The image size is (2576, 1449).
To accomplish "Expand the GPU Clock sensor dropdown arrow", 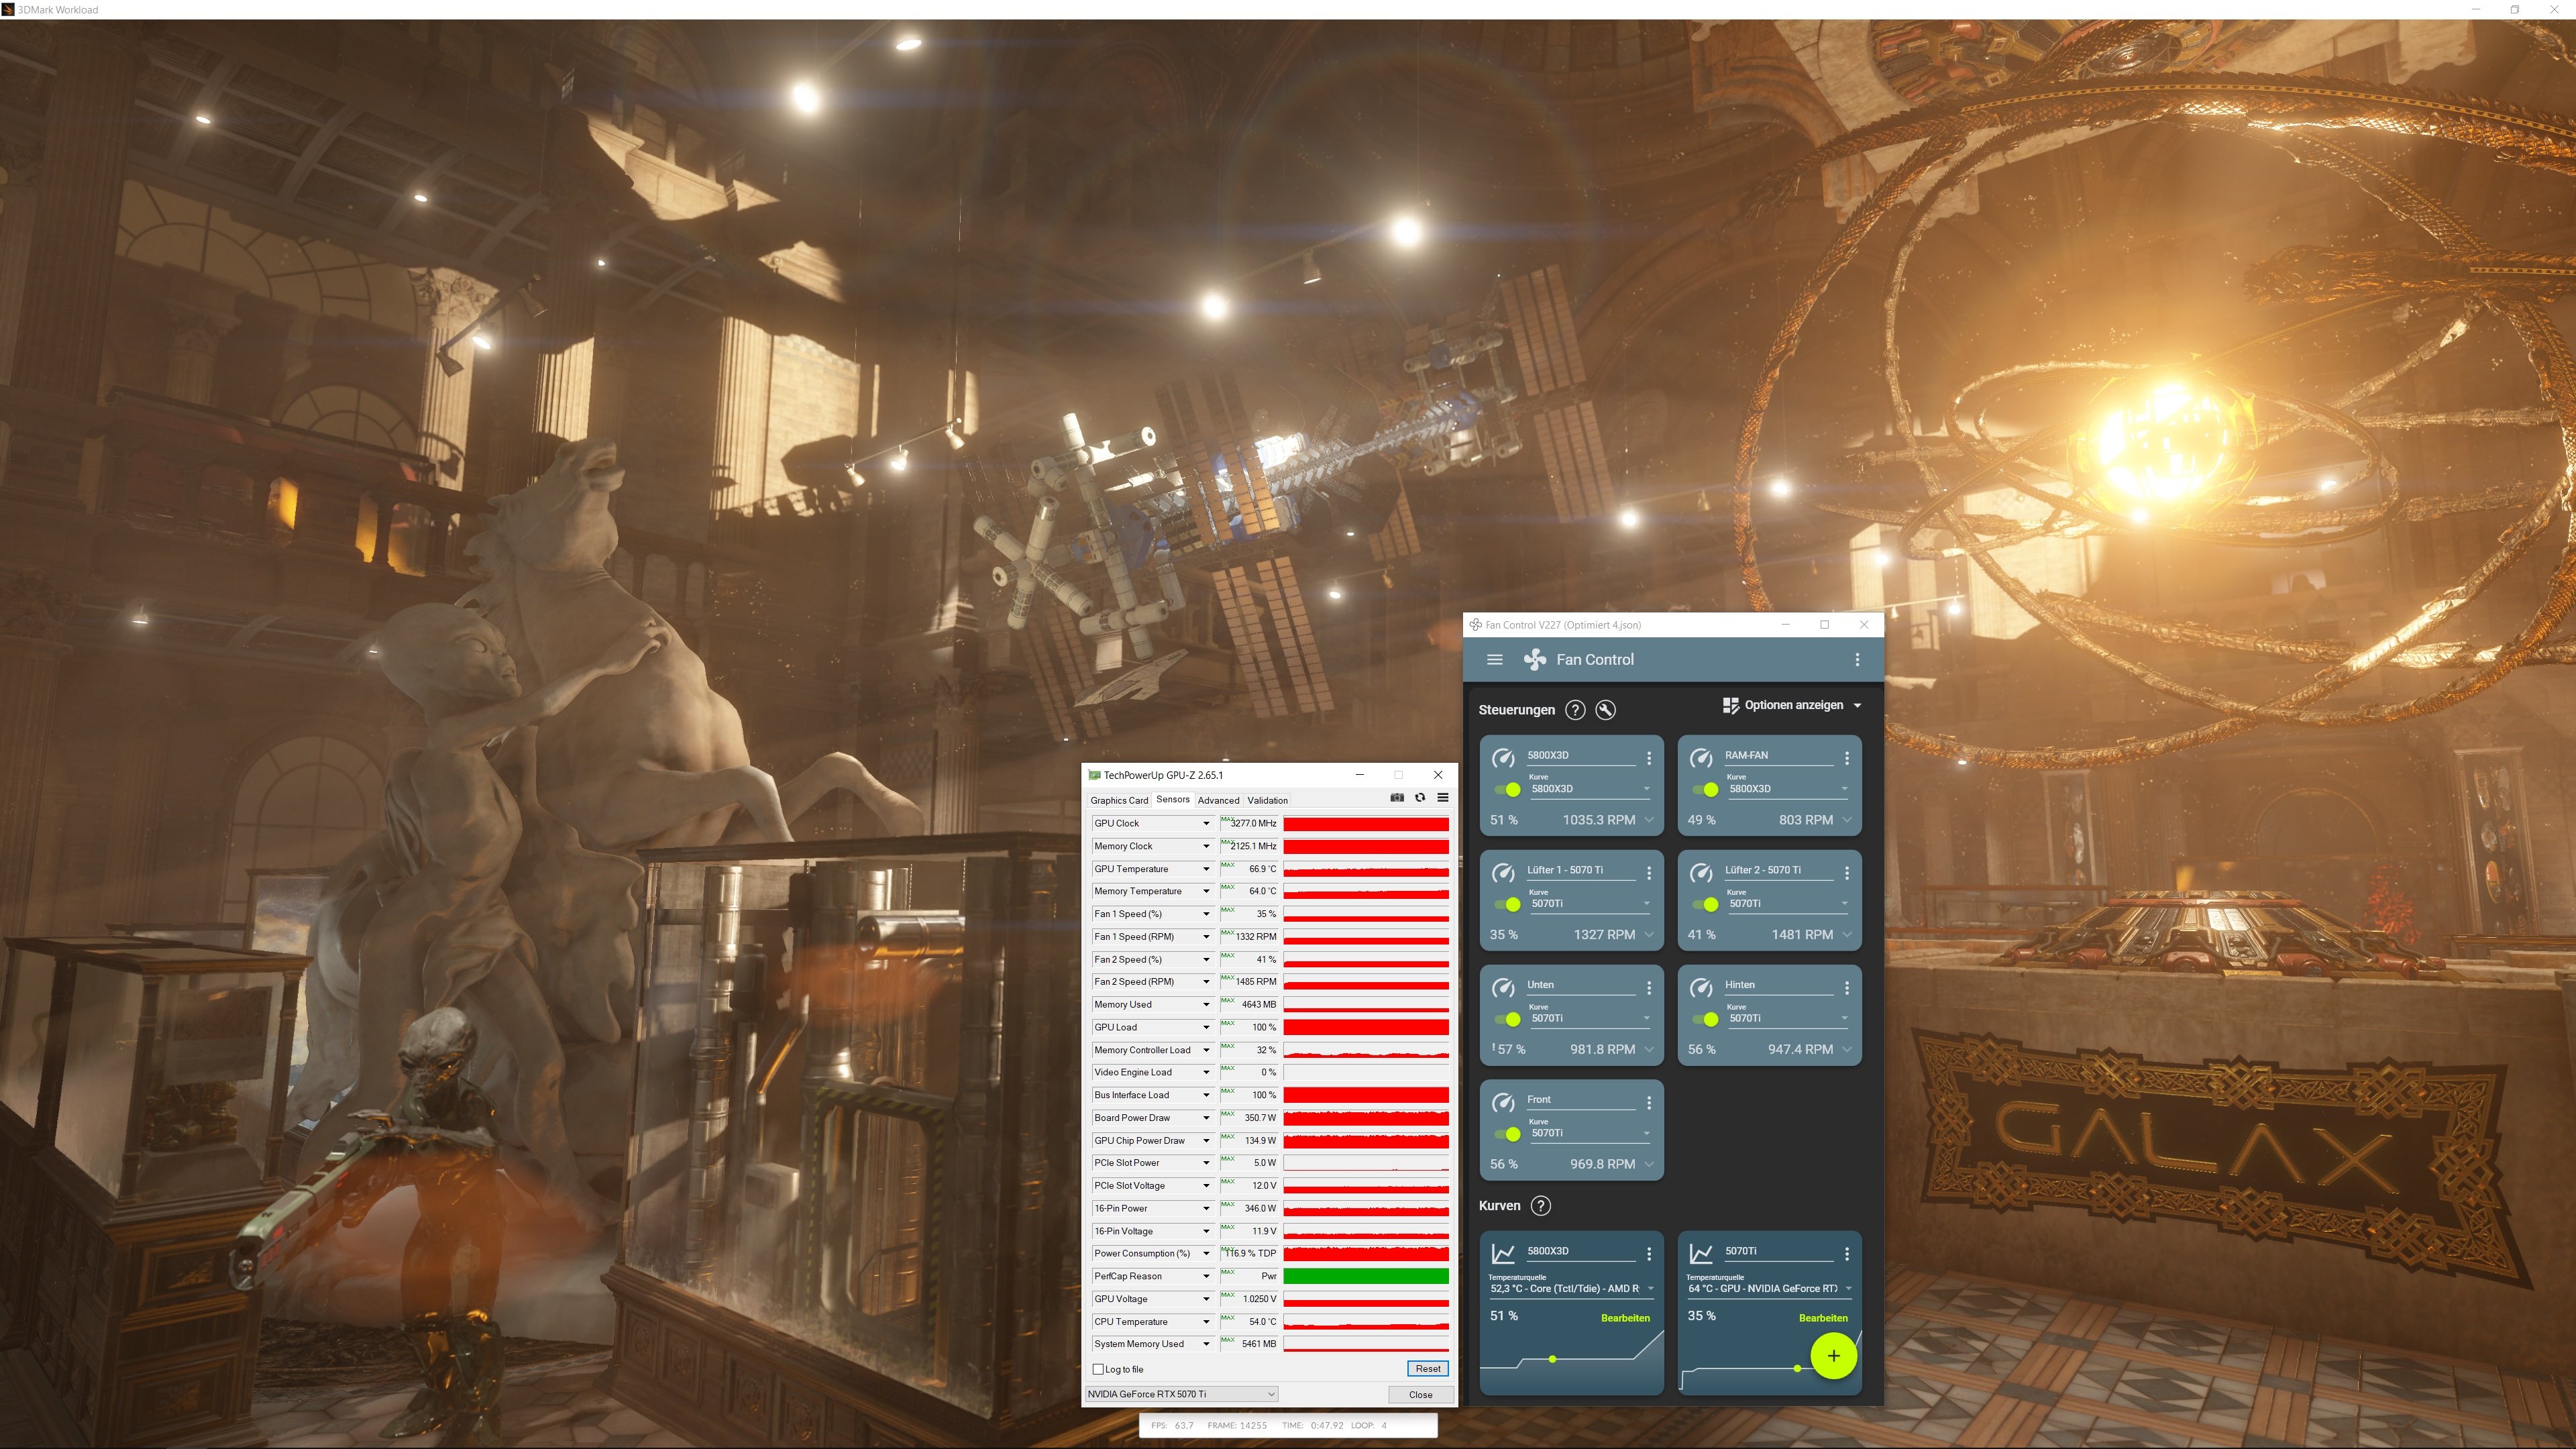I will point(1206,824).
